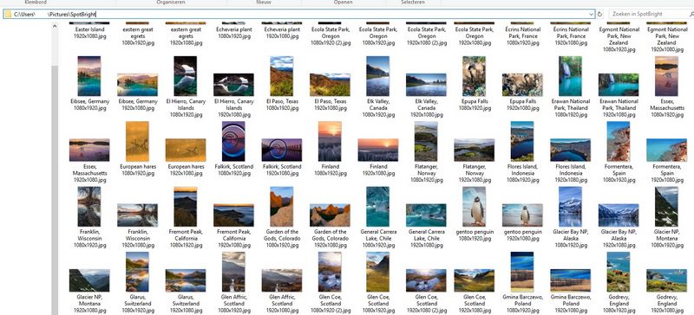Refresh the SpotBright folder view
This screenshot has width=694, height=315.
point(599,14)
